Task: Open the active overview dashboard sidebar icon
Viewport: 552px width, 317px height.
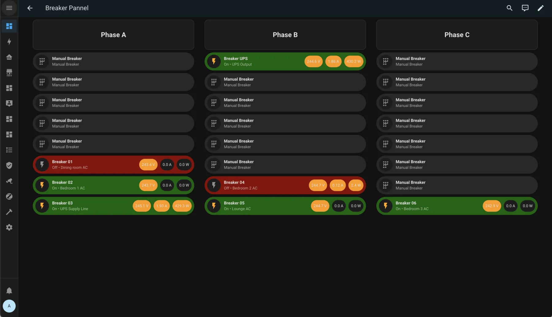Action: point(9,26)
